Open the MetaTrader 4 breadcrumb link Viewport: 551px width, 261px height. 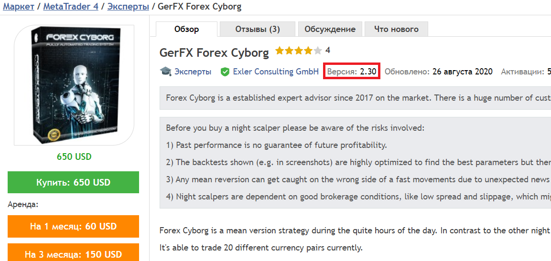(71, 7)
